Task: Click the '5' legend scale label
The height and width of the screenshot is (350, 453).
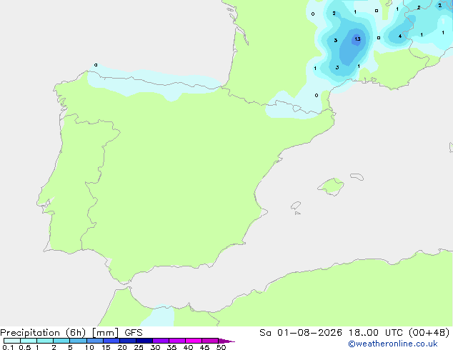Action: 70,347
